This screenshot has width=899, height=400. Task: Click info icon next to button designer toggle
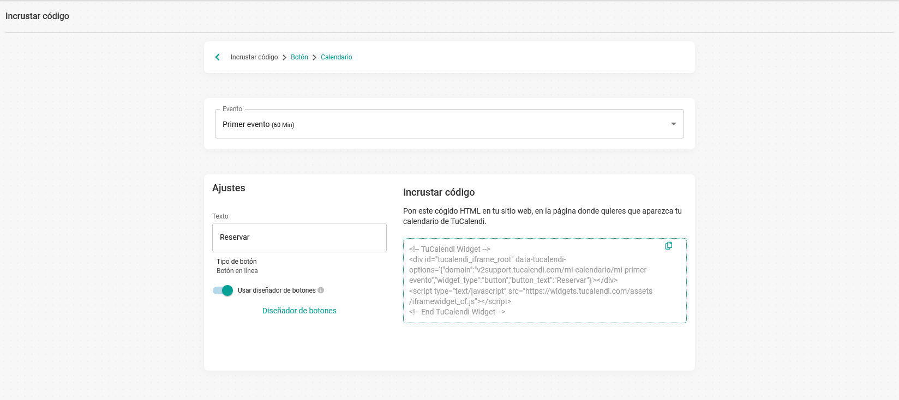(321, 290)
